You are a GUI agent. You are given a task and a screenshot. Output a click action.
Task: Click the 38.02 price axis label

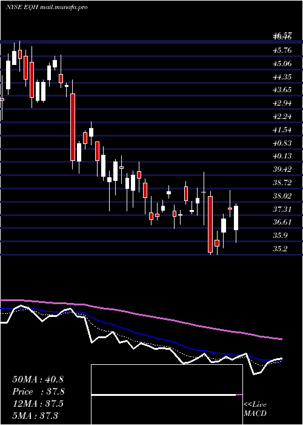[x=282, y=196]
